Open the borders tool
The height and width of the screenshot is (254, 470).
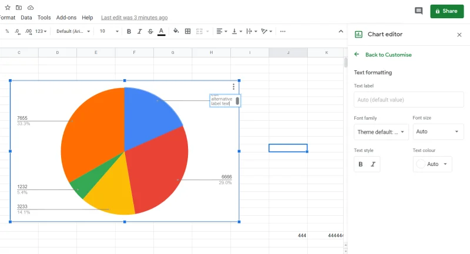pos(187,31)
